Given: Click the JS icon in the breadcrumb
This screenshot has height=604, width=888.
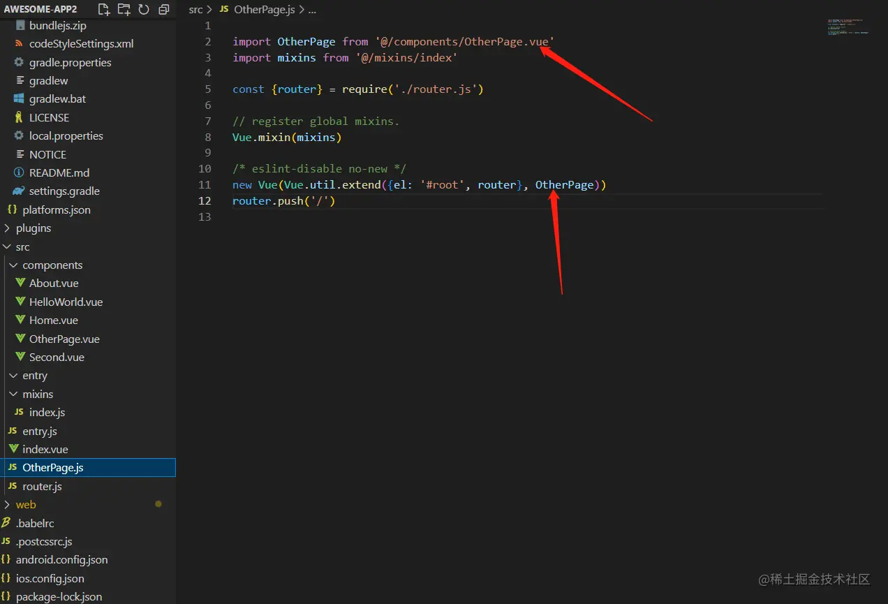Looking at the screenshot, I should 224,10.
